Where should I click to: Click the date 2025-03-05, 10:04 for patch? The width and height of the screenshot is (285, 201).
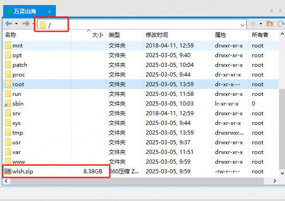coord(170,65)
